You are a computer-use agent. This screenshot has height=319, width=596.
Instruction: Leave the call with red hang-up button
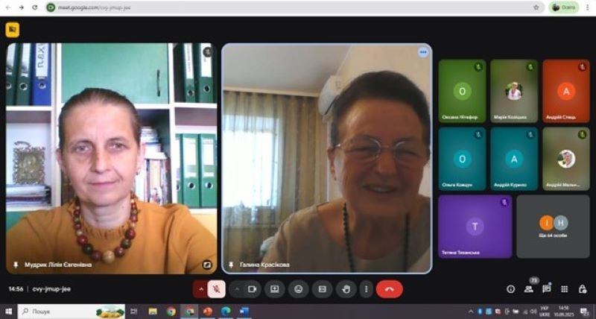[389, 289]
